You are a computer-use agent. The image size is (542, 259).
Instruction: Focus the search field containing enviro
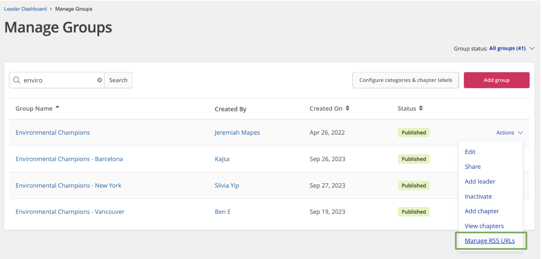pyautogui.click(x=59, y=80)
